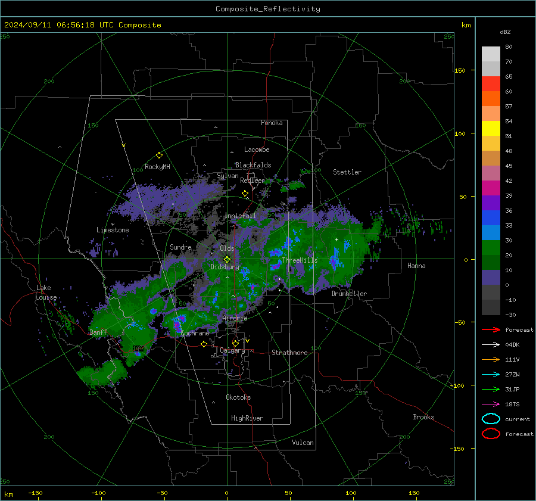Select the legend swatch between 42 and 39 dBZ
536x501 pixels.
[491, 188]
